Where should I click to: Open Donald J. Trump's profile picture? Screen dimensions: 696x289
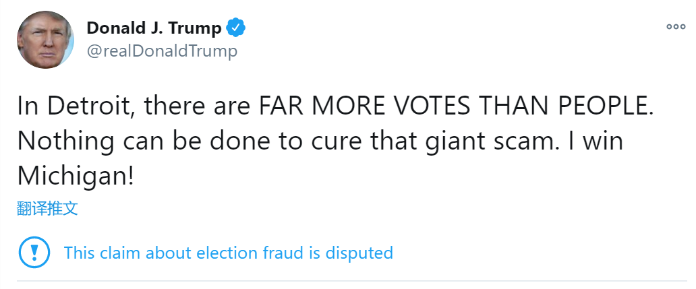tap(46, 38)
